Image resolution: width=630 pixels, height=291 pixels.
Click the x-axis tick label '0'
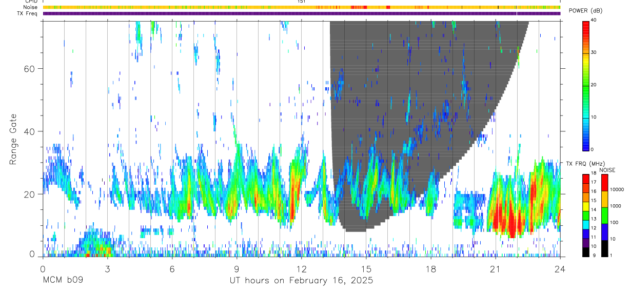point(43,268)
